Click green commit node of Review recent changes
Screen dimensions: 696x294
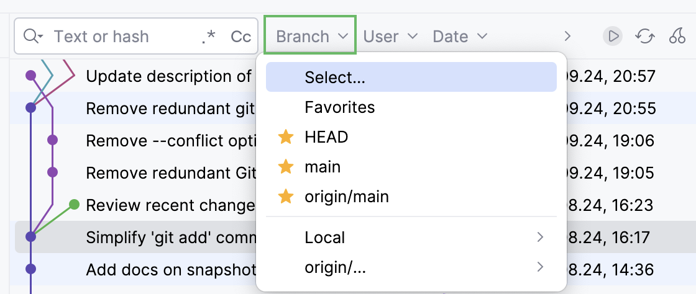click(74, 204)
